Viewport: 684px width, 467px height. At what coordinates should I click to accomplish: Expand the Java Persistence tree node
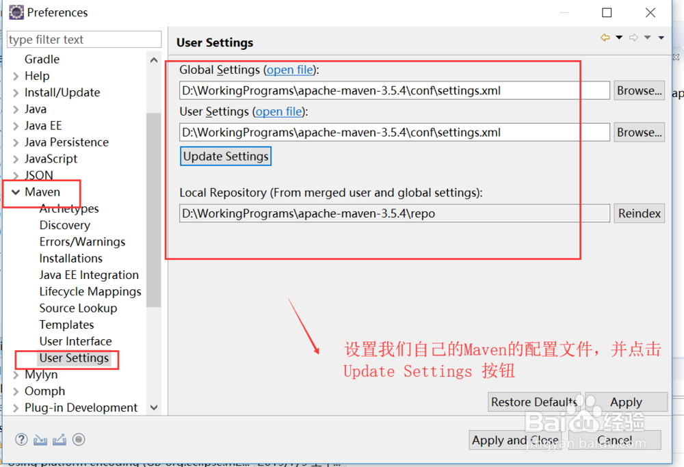click(x=16, y=143)
